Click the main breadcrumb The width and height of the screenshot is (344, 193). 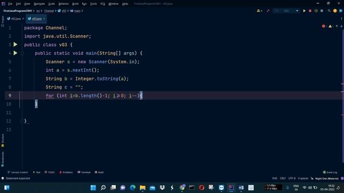point(77,11)
